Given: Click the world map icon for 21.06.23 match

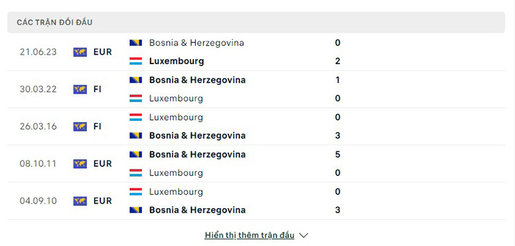Looking at the screenshot, I should point(80,52).
